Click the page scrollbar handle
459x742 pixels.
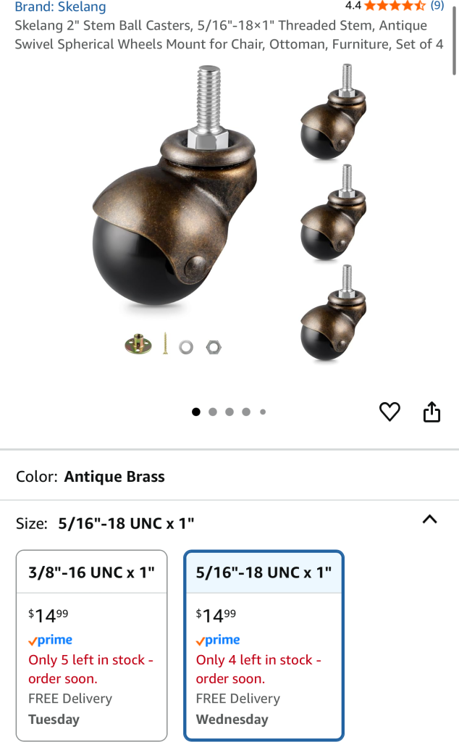coord(455,41)
